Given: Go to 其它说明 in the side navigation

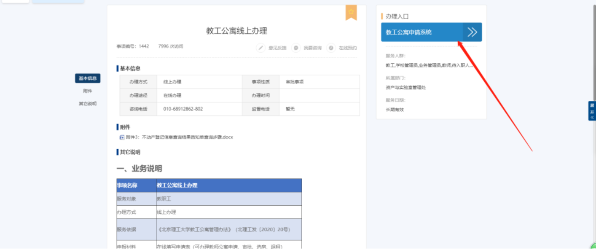Looking at the screenshot, I should [x=88, y=104].
